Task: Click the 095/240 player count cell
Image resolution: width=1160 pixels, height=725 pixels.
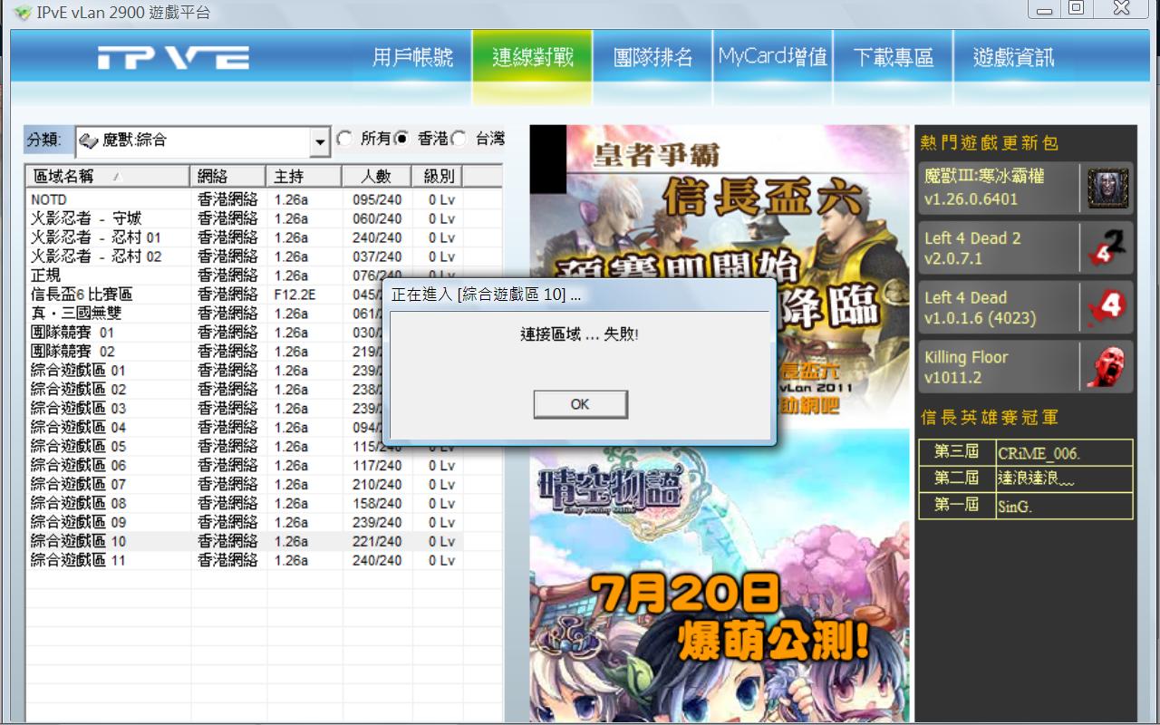Action: point(377,199)
